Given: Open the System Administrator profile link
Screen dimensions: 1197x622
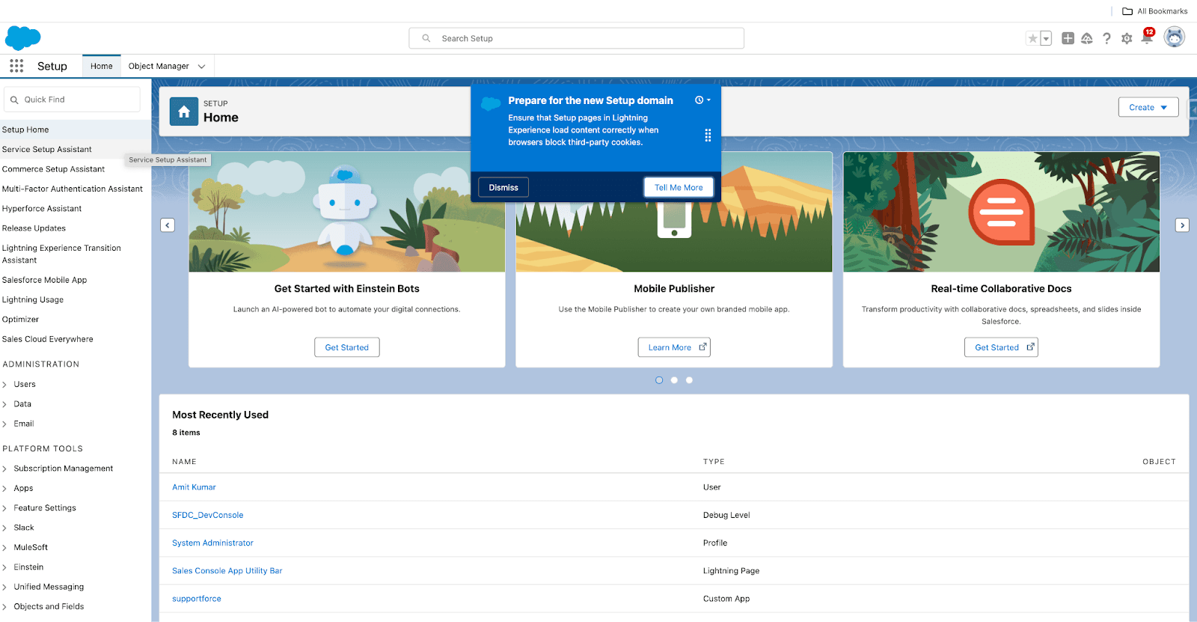Looking at the screenshot, I should [212, 543].
